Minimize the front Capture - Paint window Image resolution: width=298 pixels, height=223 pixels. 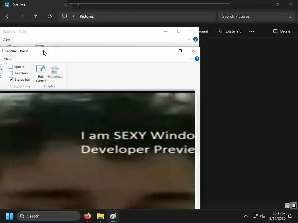167,51
